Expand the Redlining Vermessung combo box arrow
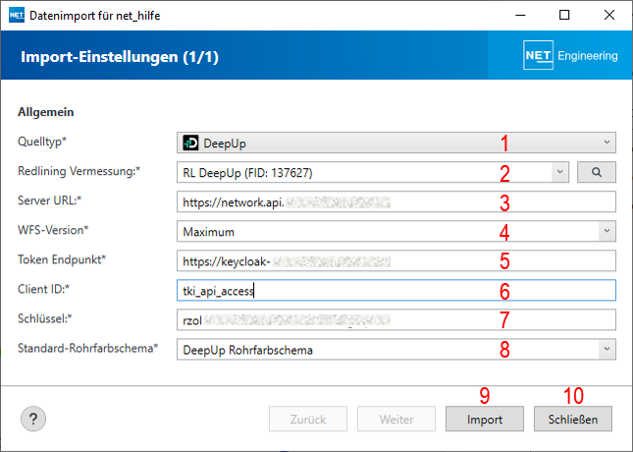Image resolution: width=633 pixels, height=452 pixels. pos(559,172)
